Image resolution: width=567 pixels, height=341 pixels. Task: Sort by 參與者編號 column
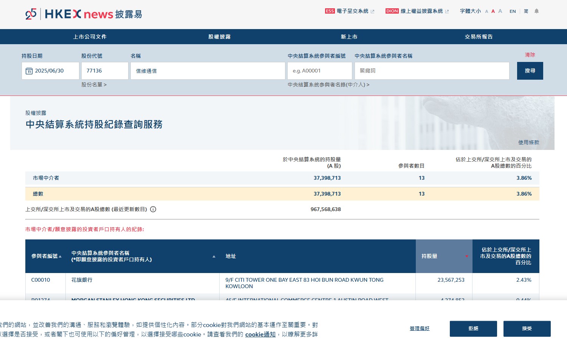45,256
